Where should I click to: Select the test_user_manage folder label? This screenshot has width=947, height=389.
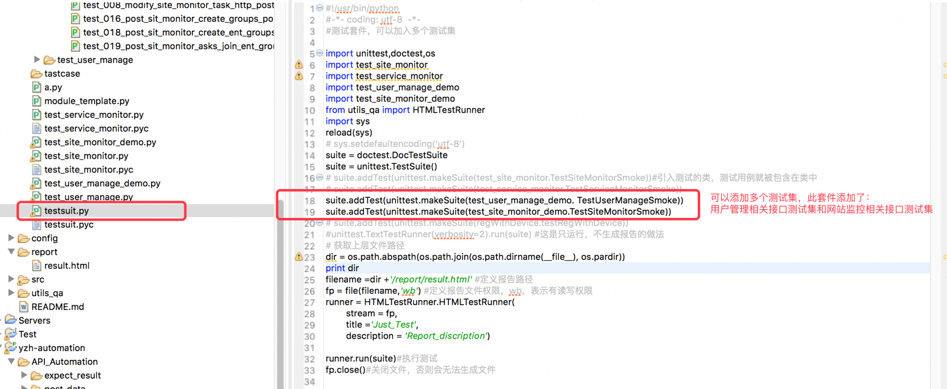(x=95, y=60)
